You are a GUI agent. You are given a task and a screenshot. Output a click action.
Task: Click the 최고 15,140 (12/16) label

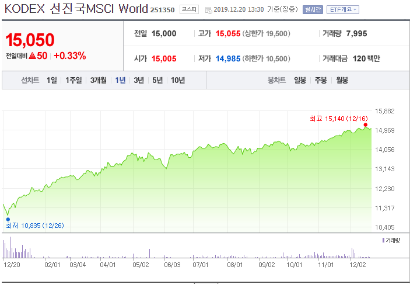[x=339, y=119]
